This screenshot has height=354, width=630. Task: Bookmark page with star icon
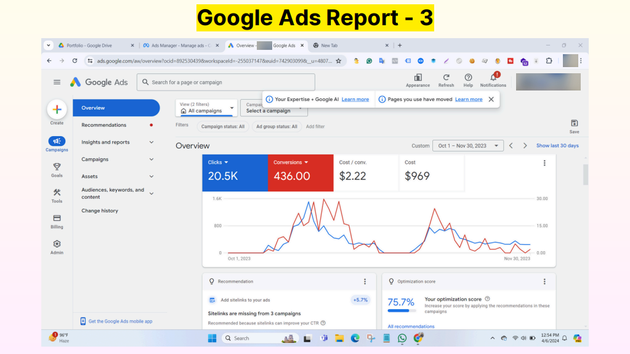click(338, 61)
